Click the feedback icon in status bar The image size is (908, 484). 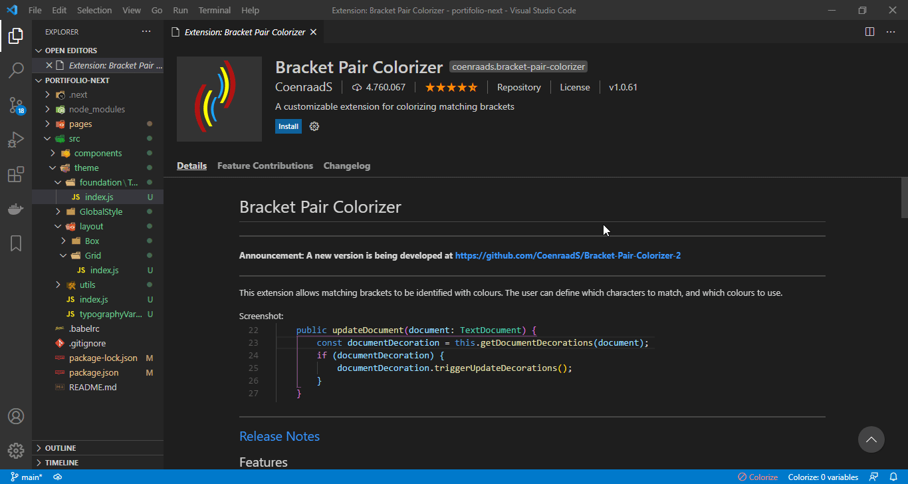pyautogui.click(x=874, y=477)
